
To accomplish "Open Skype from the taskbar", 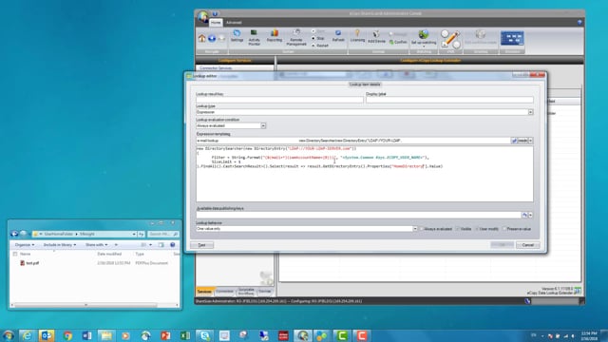I will click(204, 335).
